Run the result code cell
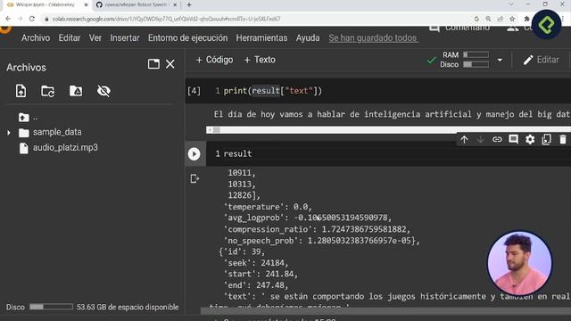 (x=194, y=154)
